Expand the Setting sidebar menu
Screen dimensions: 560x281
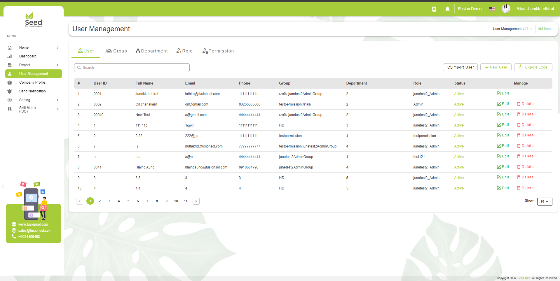25,100
